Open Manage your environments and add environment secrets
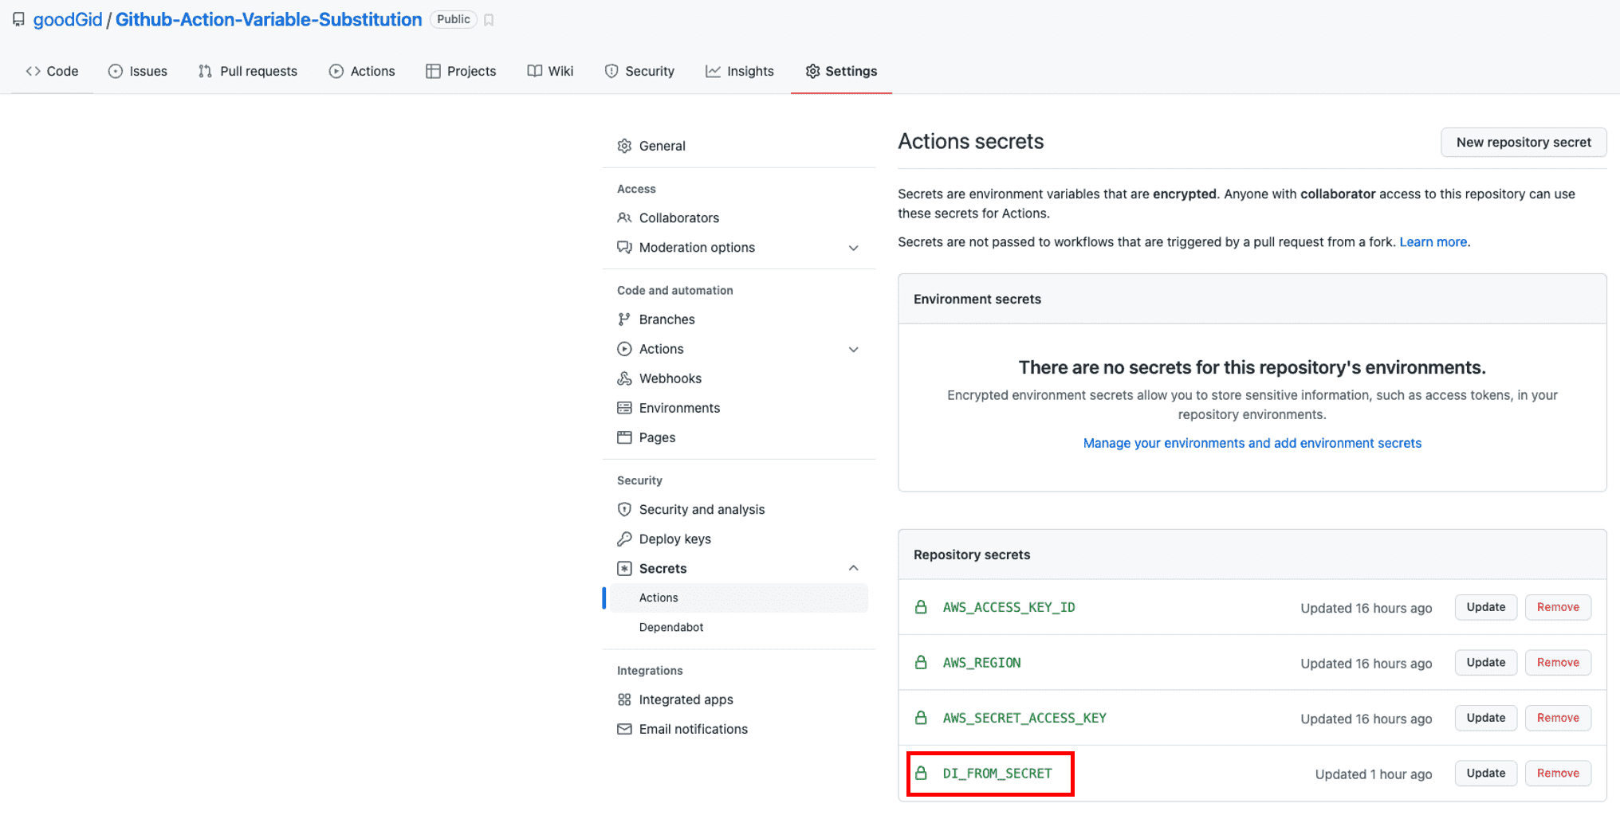 (1252, 443)
